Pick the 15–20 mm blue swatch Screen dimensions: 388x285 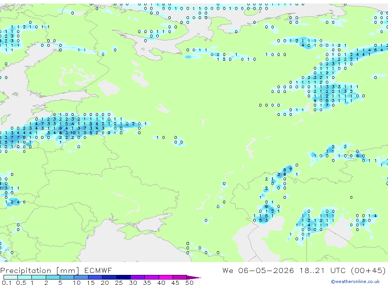(95, 277)
